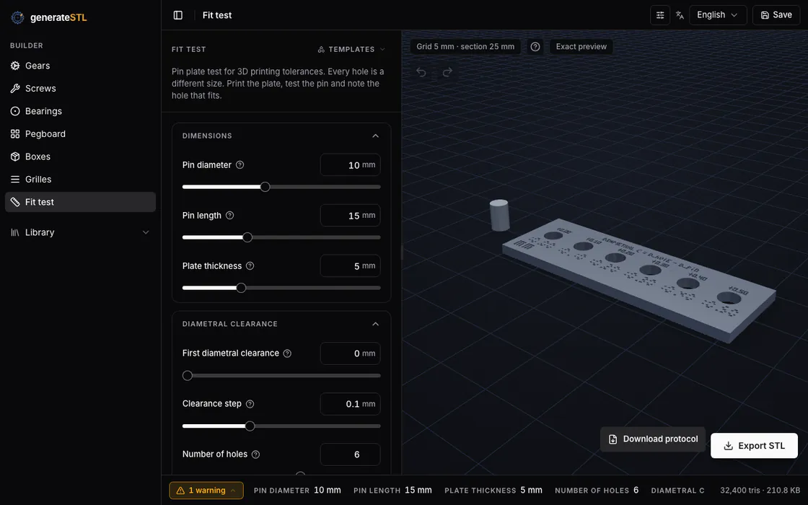The width and height of the screenshot is (808, 505).
Task: Click the undo arrow icon
Action: click(421, 72)
